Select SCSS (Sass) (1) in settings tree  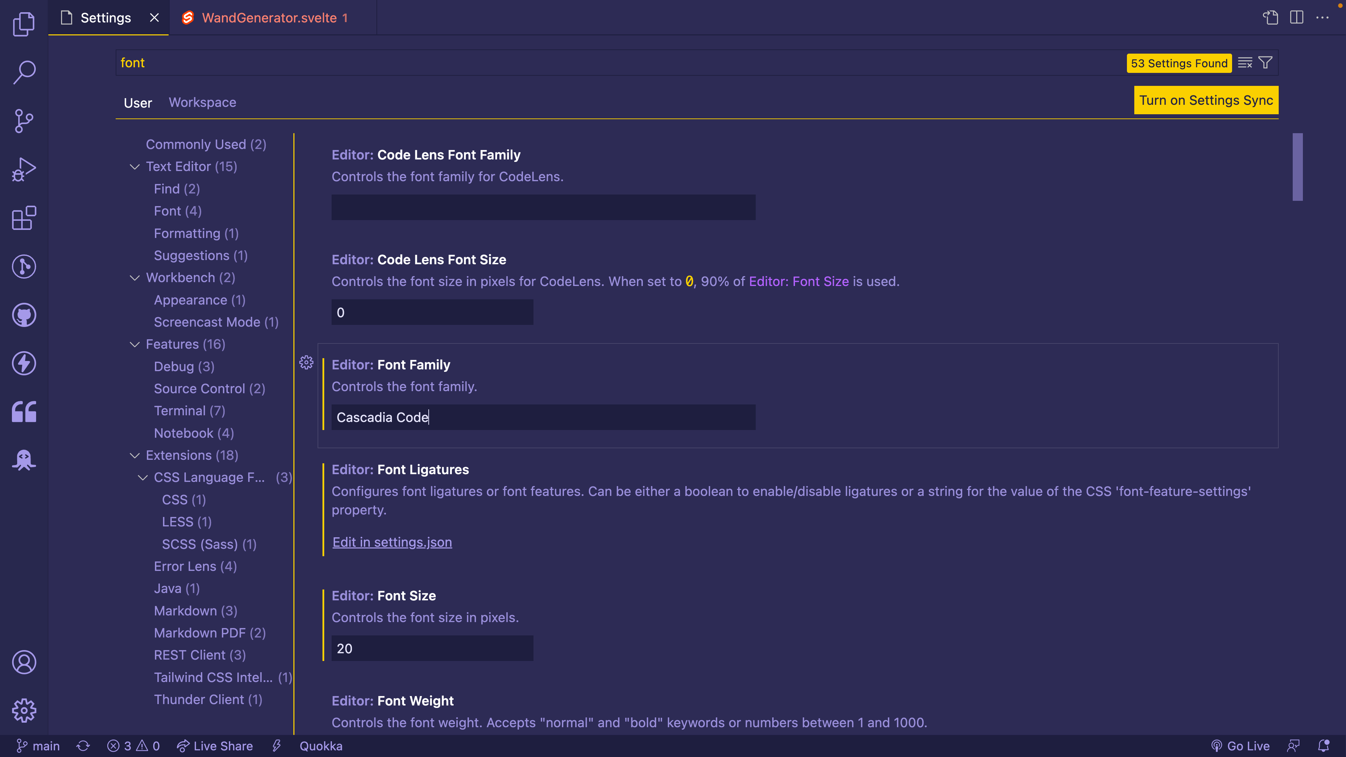tap(209, 544)
